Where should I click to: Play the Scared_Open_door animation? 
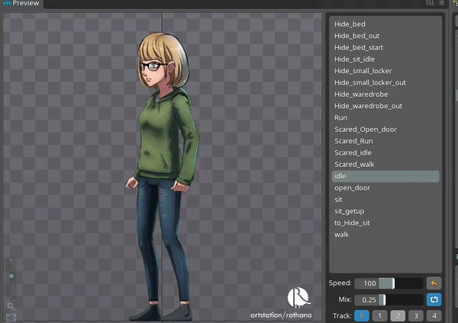click(385, 130)
